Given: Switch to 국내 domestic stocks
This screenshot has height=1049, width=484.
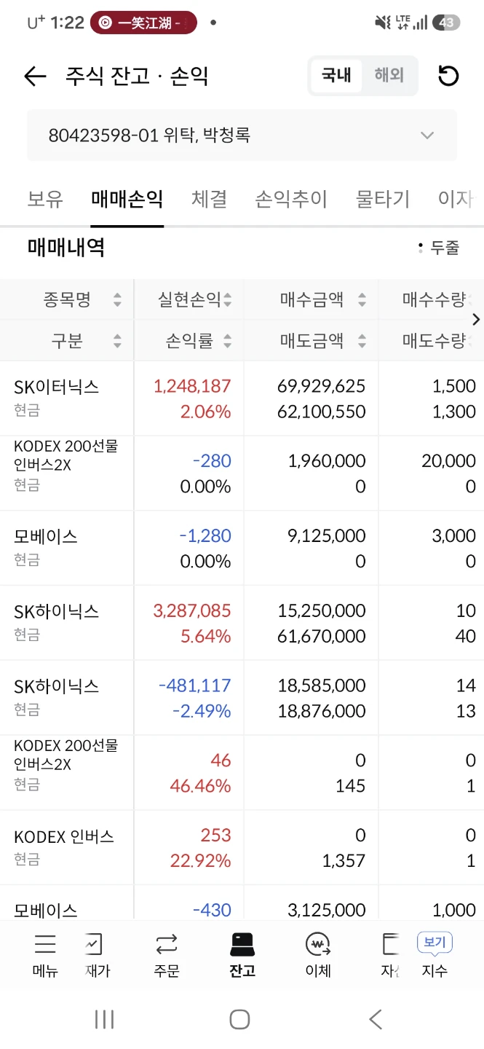Looking at the screenshot, I should (336, 75).
